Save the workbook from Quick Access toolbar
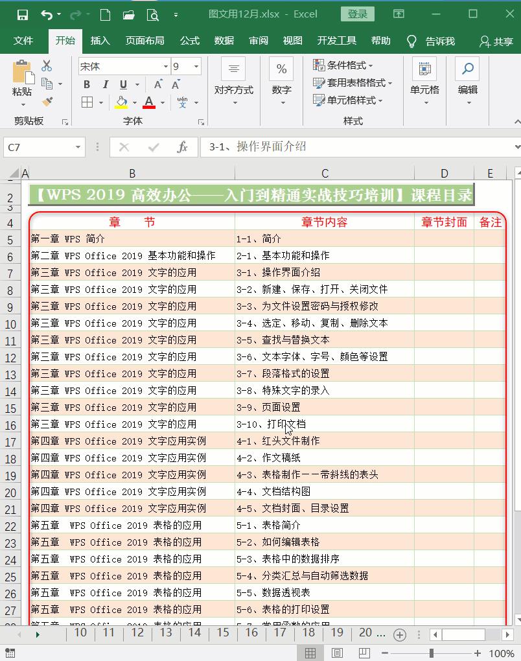 [x=23, y=14]
